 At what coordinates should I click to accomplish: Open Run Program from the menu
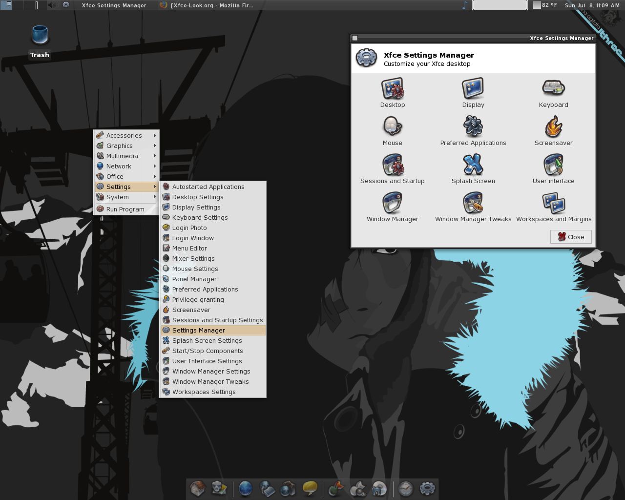pos(126,209)
